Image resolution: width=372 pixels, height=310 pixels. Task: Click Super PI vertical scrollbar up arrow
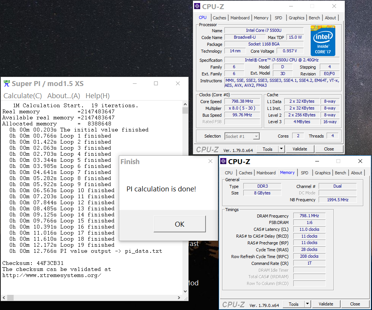tap(185, 104)
